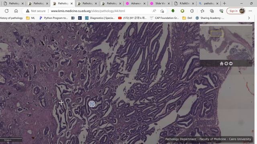The height and width of the screenshot is (144, 257).
Task: Open the Favorites list icon
Action: point(202,11)
